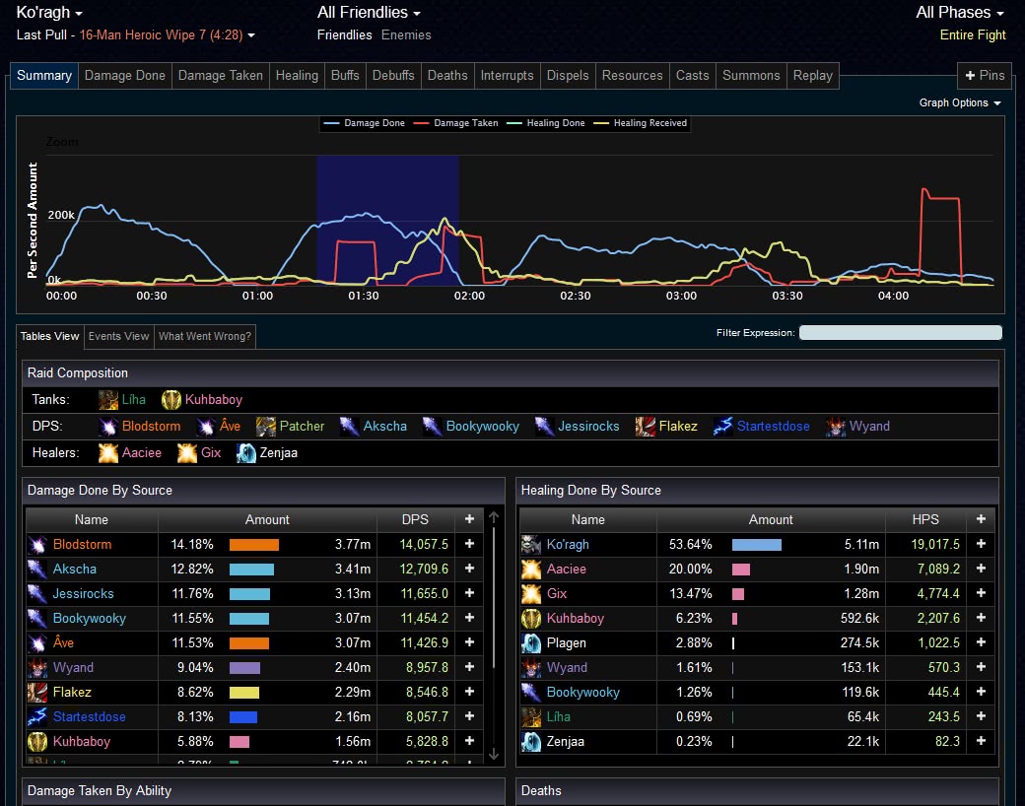
Task: Click Zenjaa's icon in the Healers row
Action: click(245, 453)
